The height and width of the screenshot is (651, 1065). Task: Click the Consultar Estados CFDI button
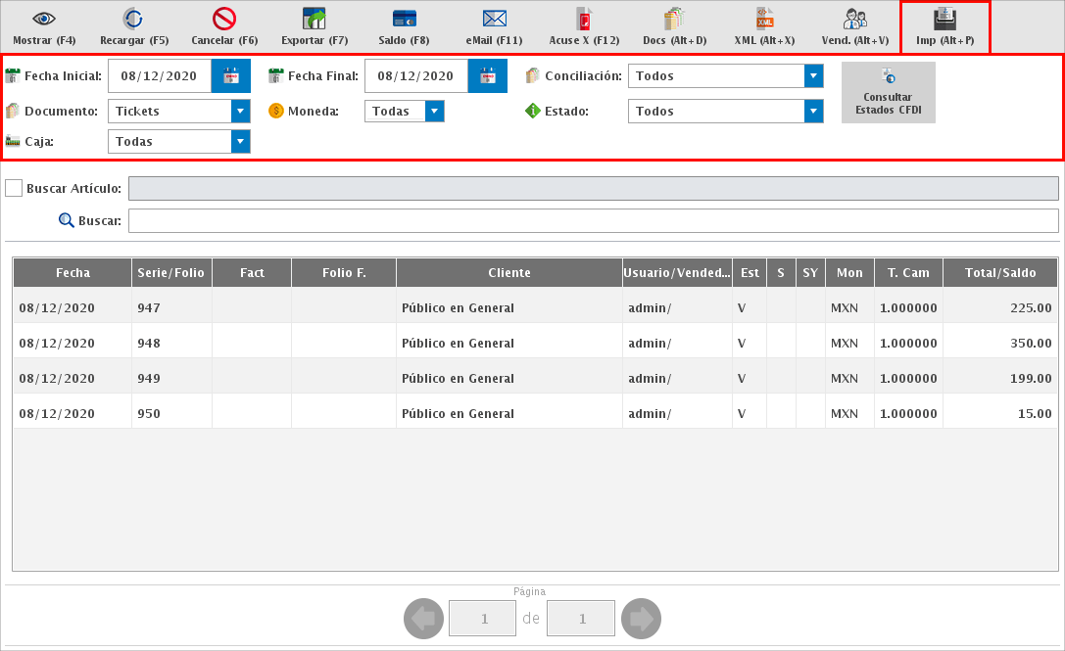[888, 93]
